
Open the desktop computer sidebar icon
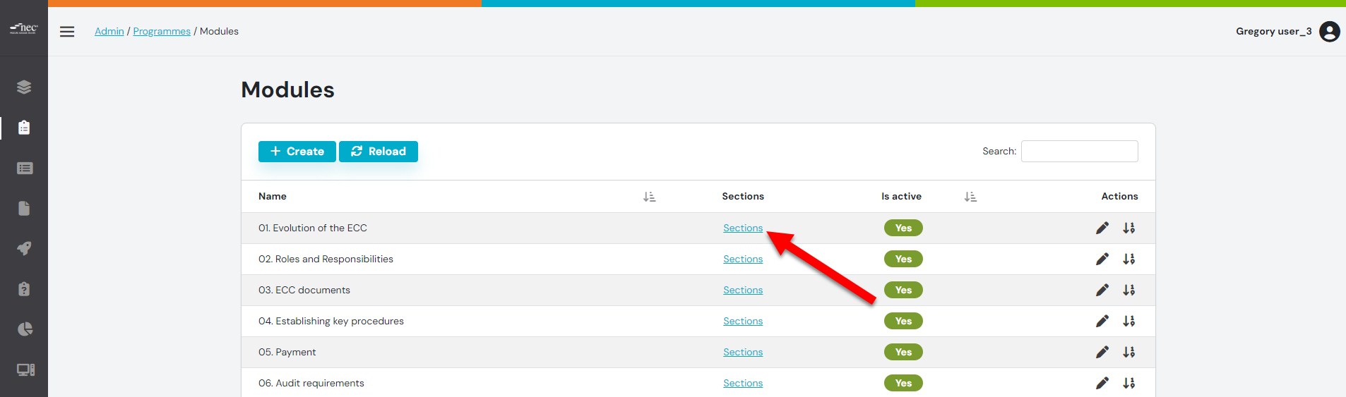coord(25,369)
